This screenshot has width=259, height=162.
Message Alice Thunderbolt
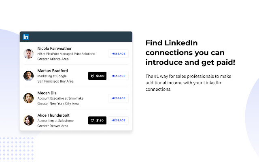tap(118, 120)
